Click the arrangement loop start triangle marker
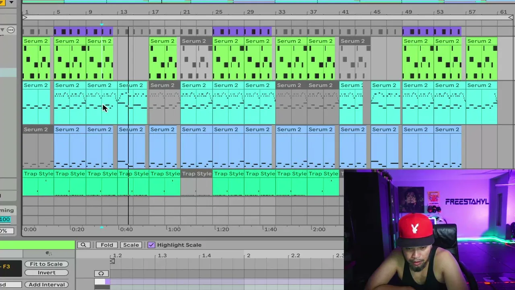The image size is (515, 290). point(25,17)
